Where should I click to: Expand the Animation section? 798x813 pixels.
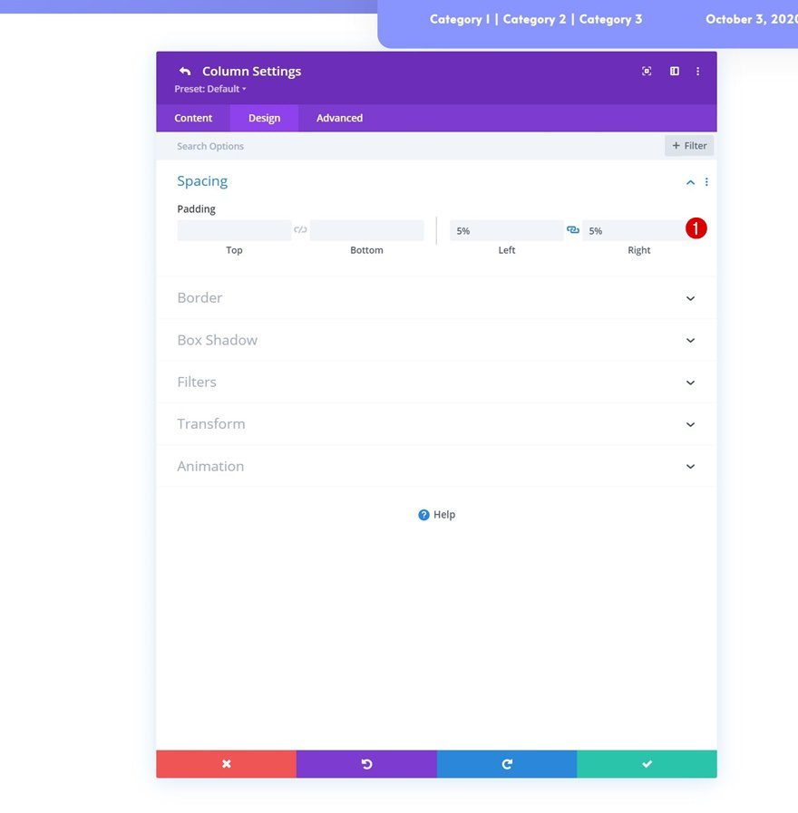click(435, 466)
